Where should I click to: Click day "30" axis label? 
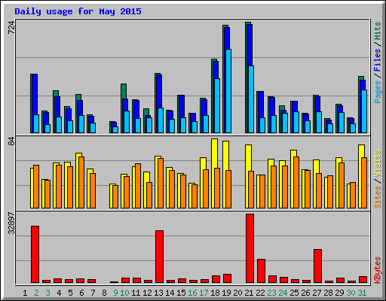click(x=351, y=293)
